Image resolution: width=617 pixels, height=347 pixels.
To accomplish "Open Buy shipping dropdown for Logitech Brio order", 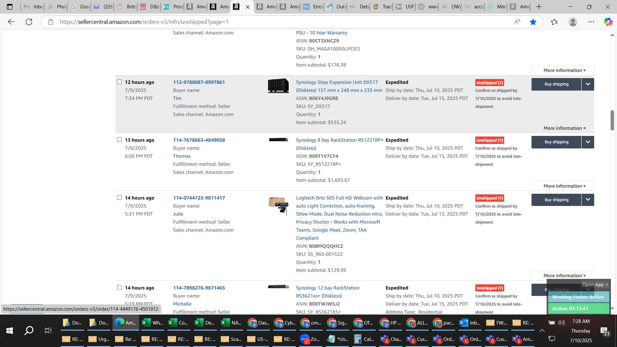I will click(588, 200).
